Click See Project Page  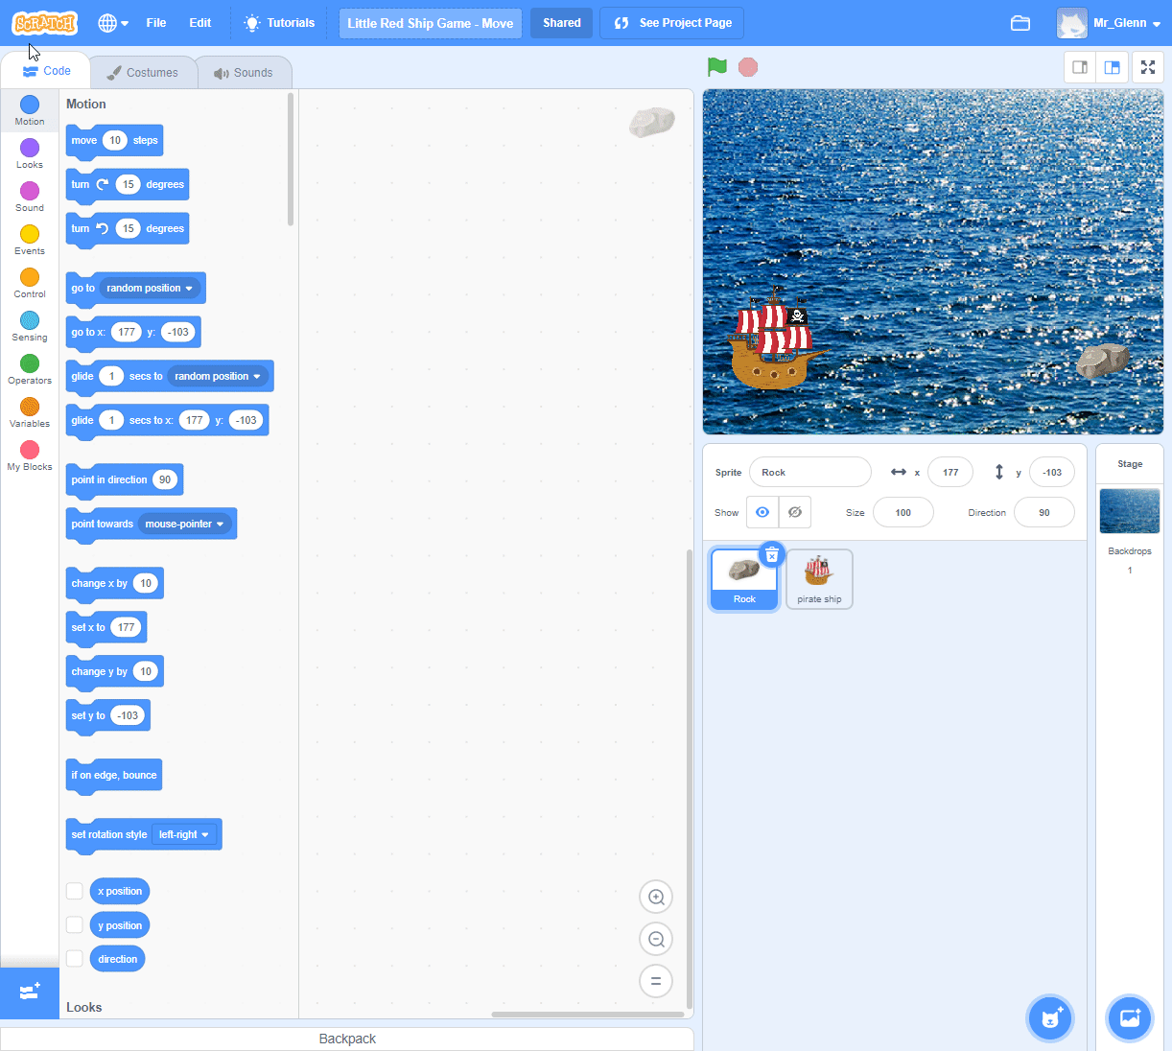click(671, 23)
